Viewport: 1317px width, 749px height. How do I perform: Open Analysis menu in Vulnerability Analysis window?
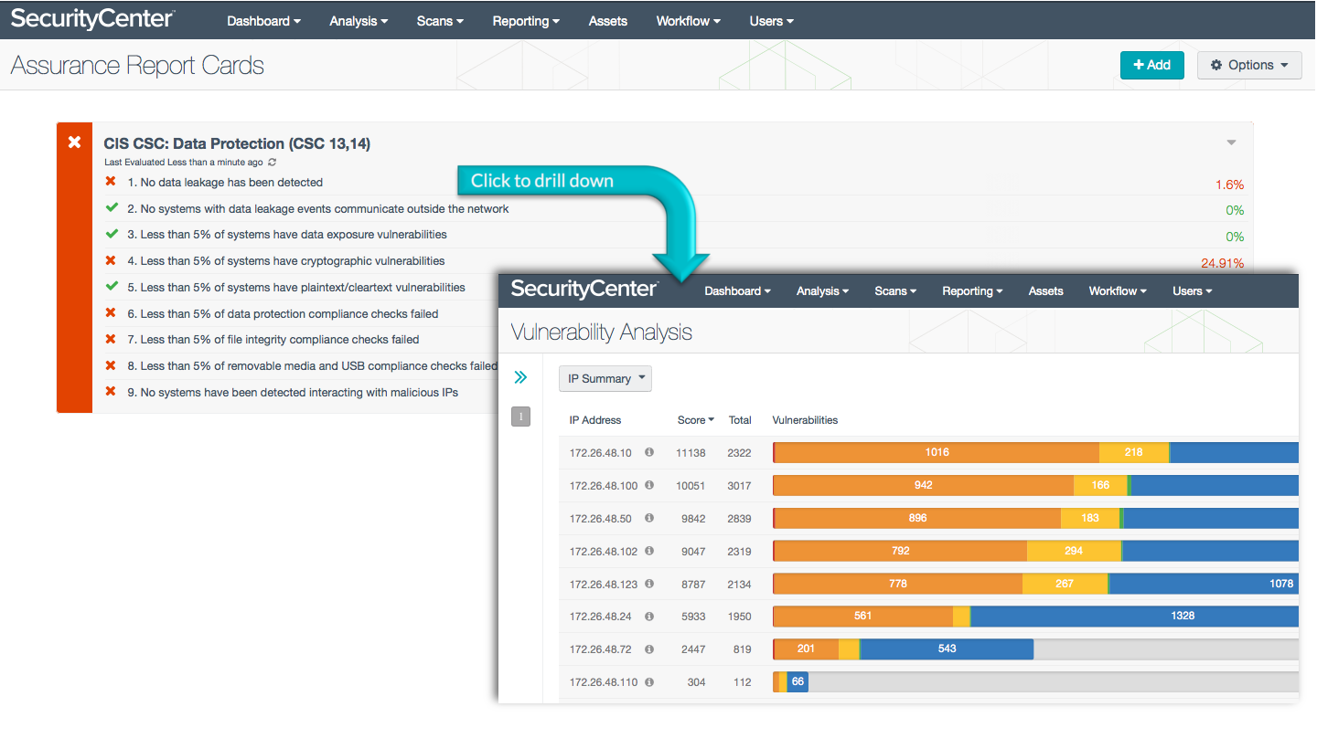[x=823, y=290]
